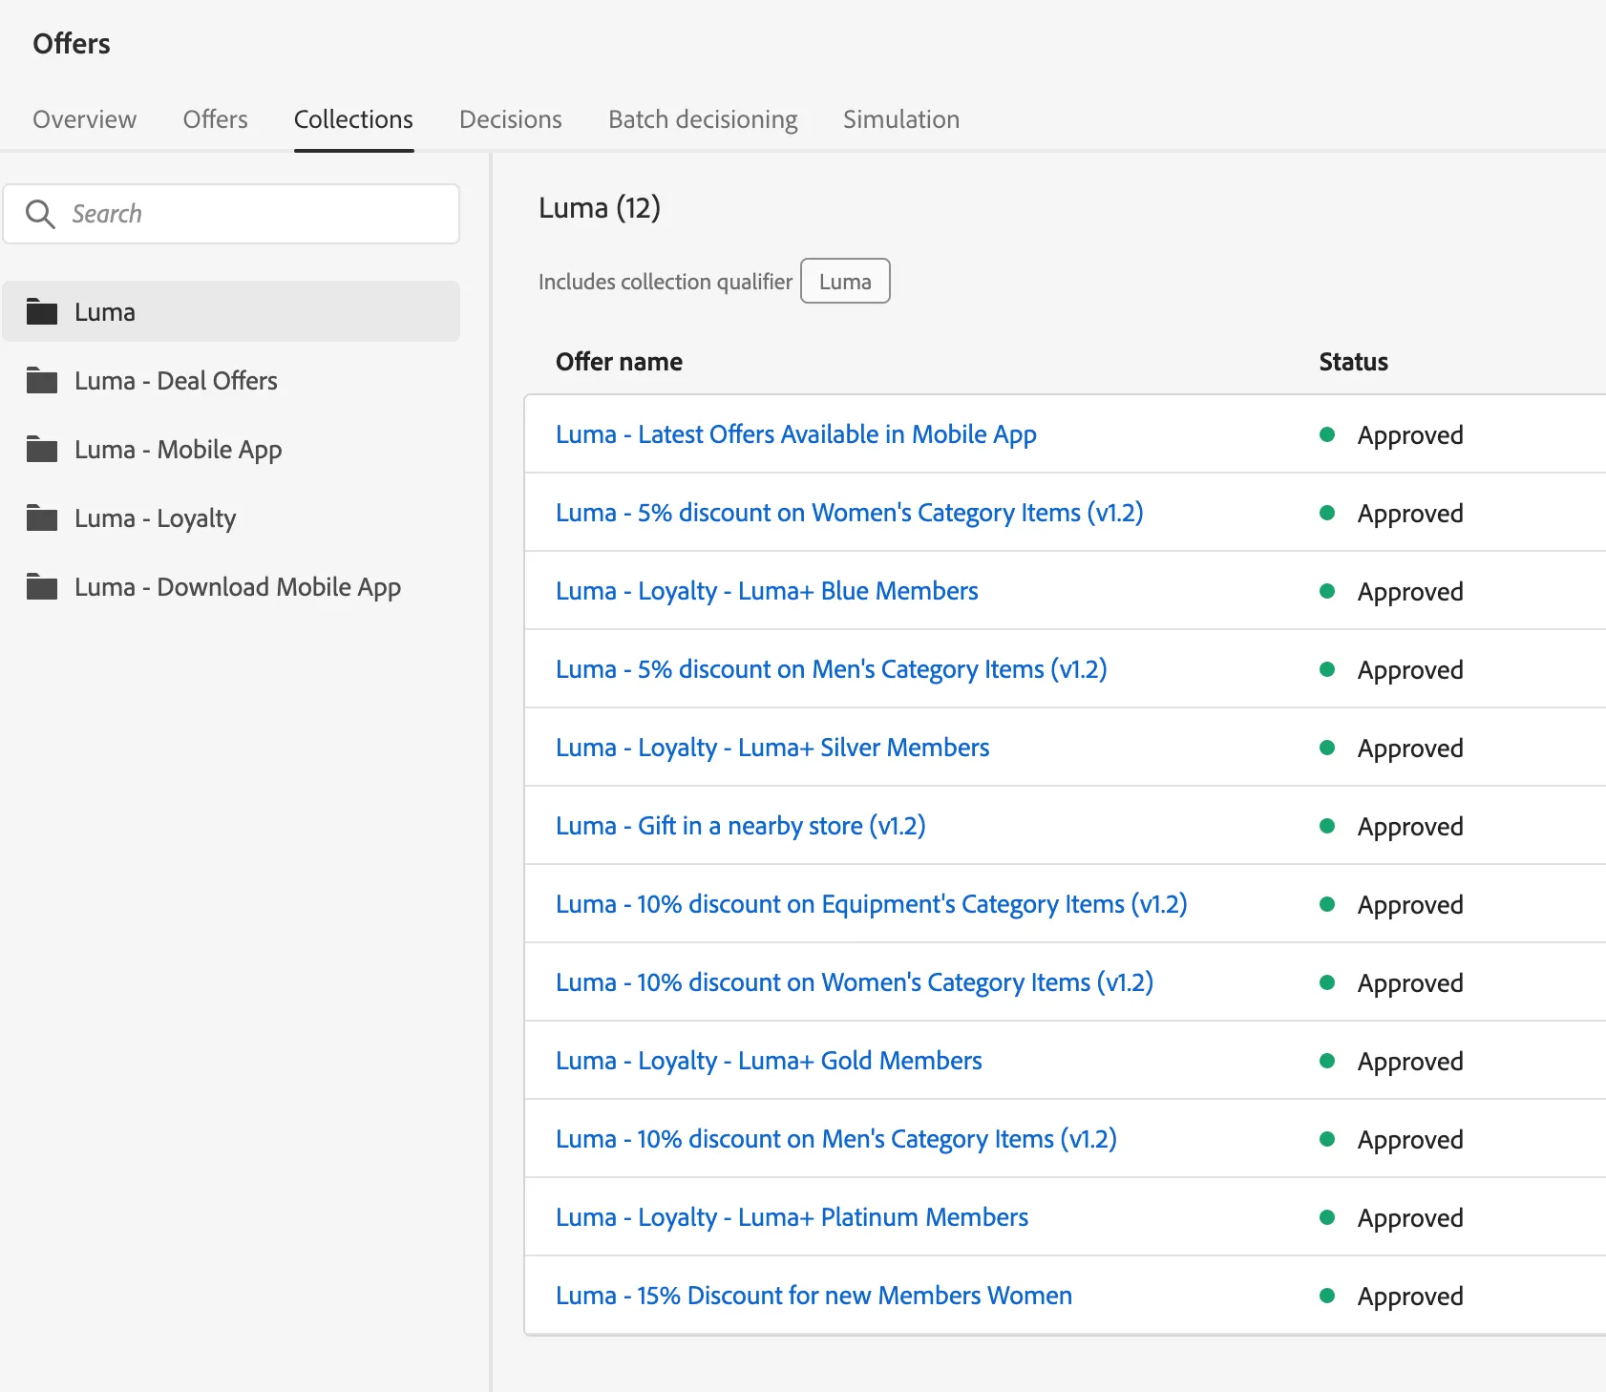Click Approved status of Gold Members row

[x=1410, y=1062]
